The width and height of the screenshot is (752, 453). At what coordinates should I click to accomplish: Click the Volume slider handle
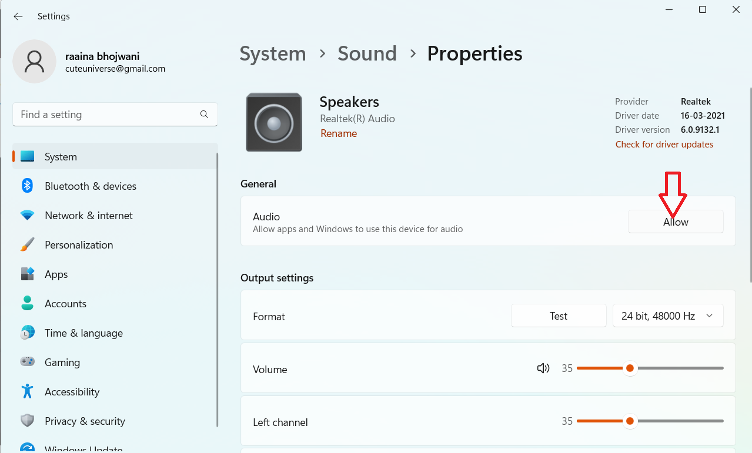630,368
